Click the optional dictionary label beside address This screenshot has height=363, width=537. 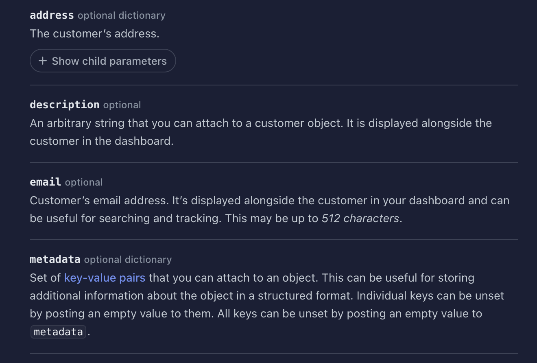[x=121, y=15]
